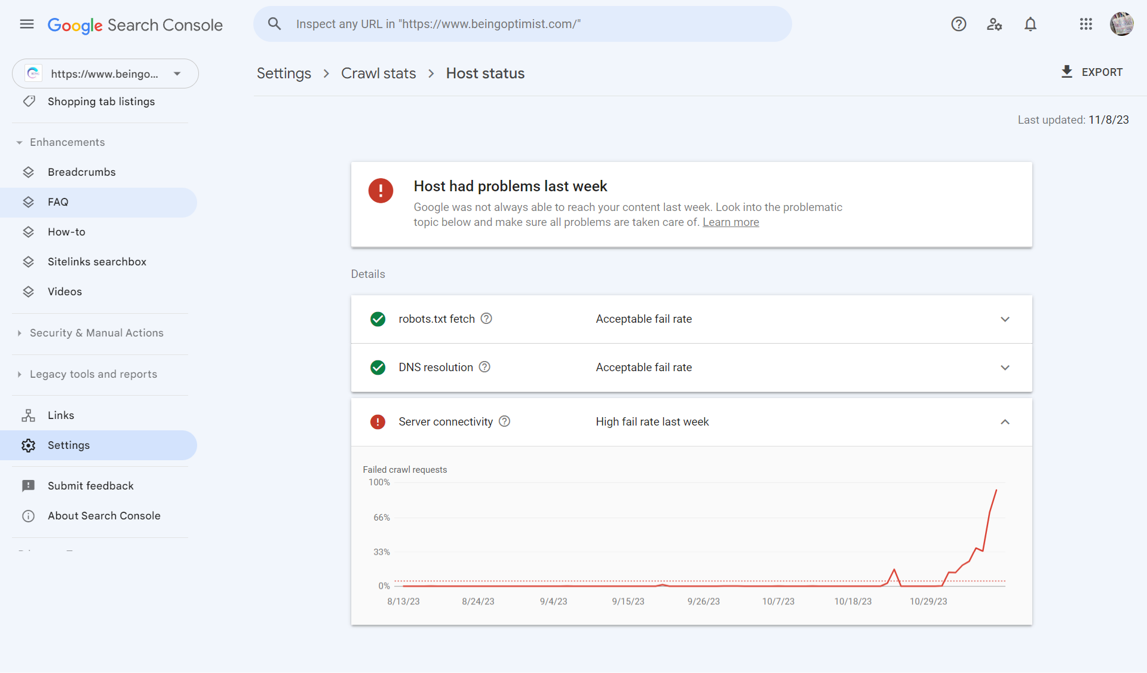
Task: Click the EXPORT button
Action: coord(1092,72)
